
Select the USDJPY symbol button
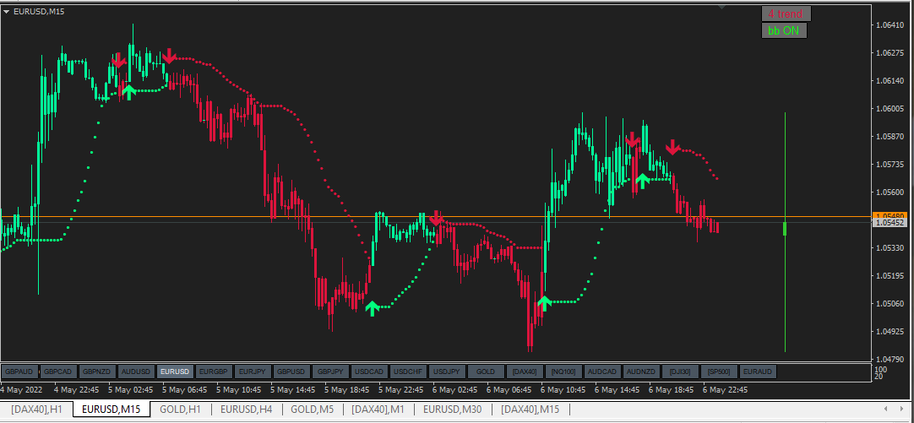click(447, 371)
